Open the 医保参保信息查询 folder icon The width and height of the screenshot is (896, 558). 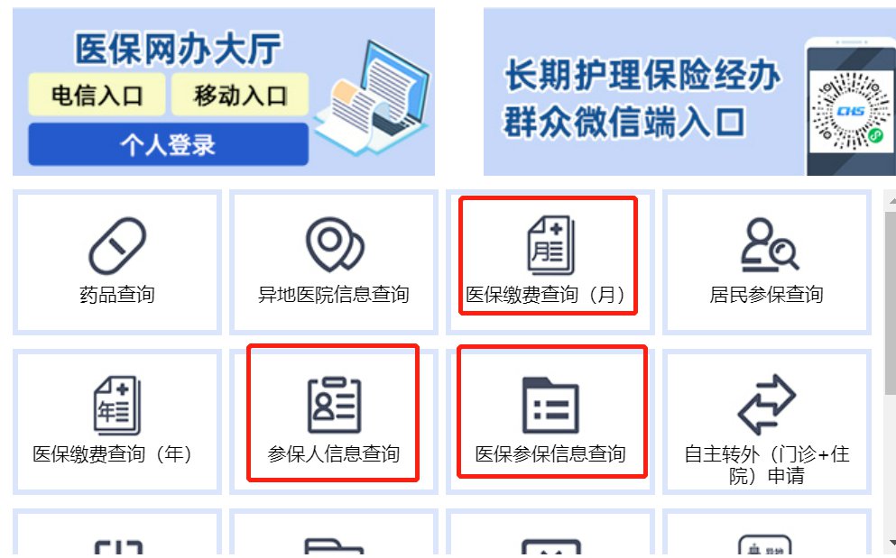pos(550,405)
